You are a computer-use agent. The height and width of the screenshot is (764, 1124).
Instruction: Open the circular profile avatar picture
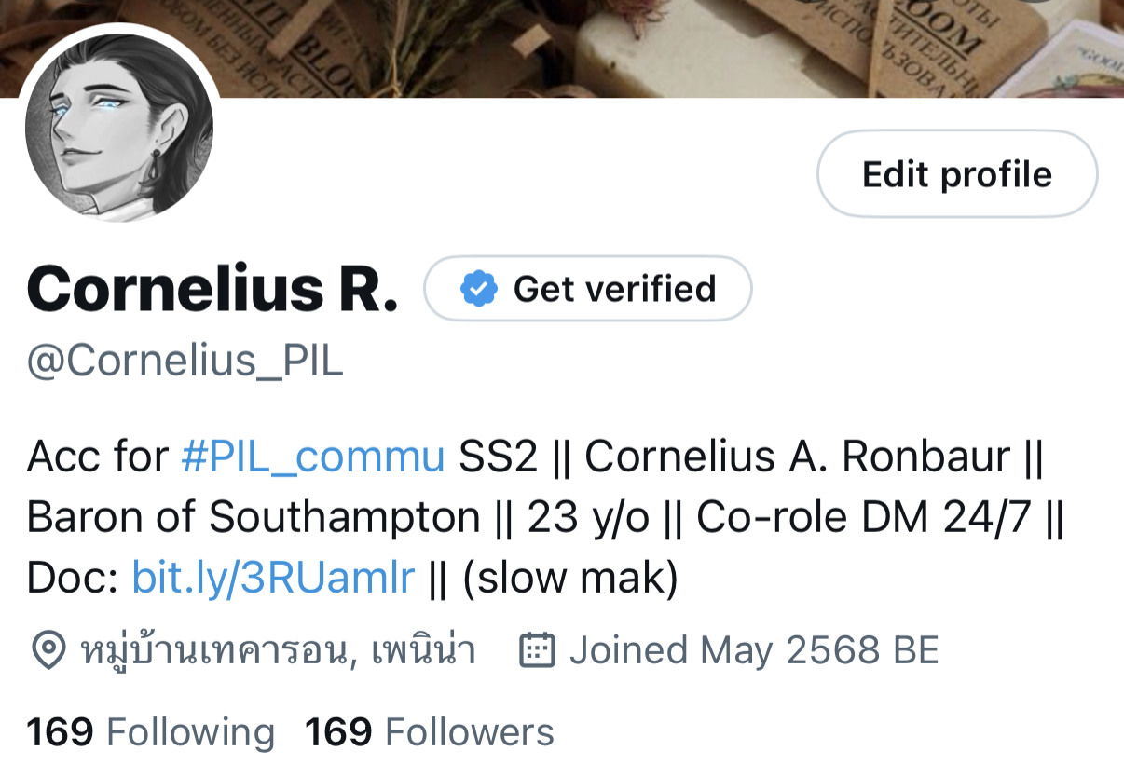(119, 128)
